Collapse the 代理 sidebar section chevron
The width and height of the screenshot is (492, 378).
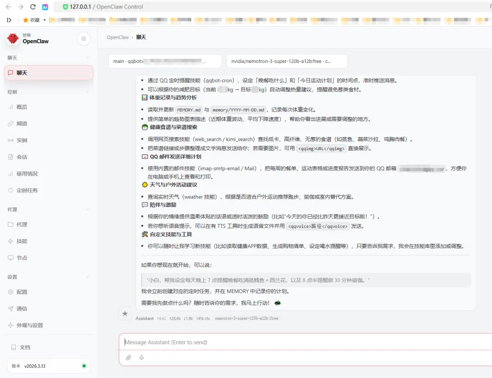tap(87, 209)
